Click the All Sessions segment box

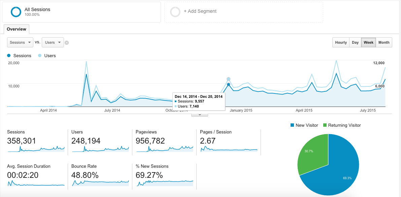[81, 12]
